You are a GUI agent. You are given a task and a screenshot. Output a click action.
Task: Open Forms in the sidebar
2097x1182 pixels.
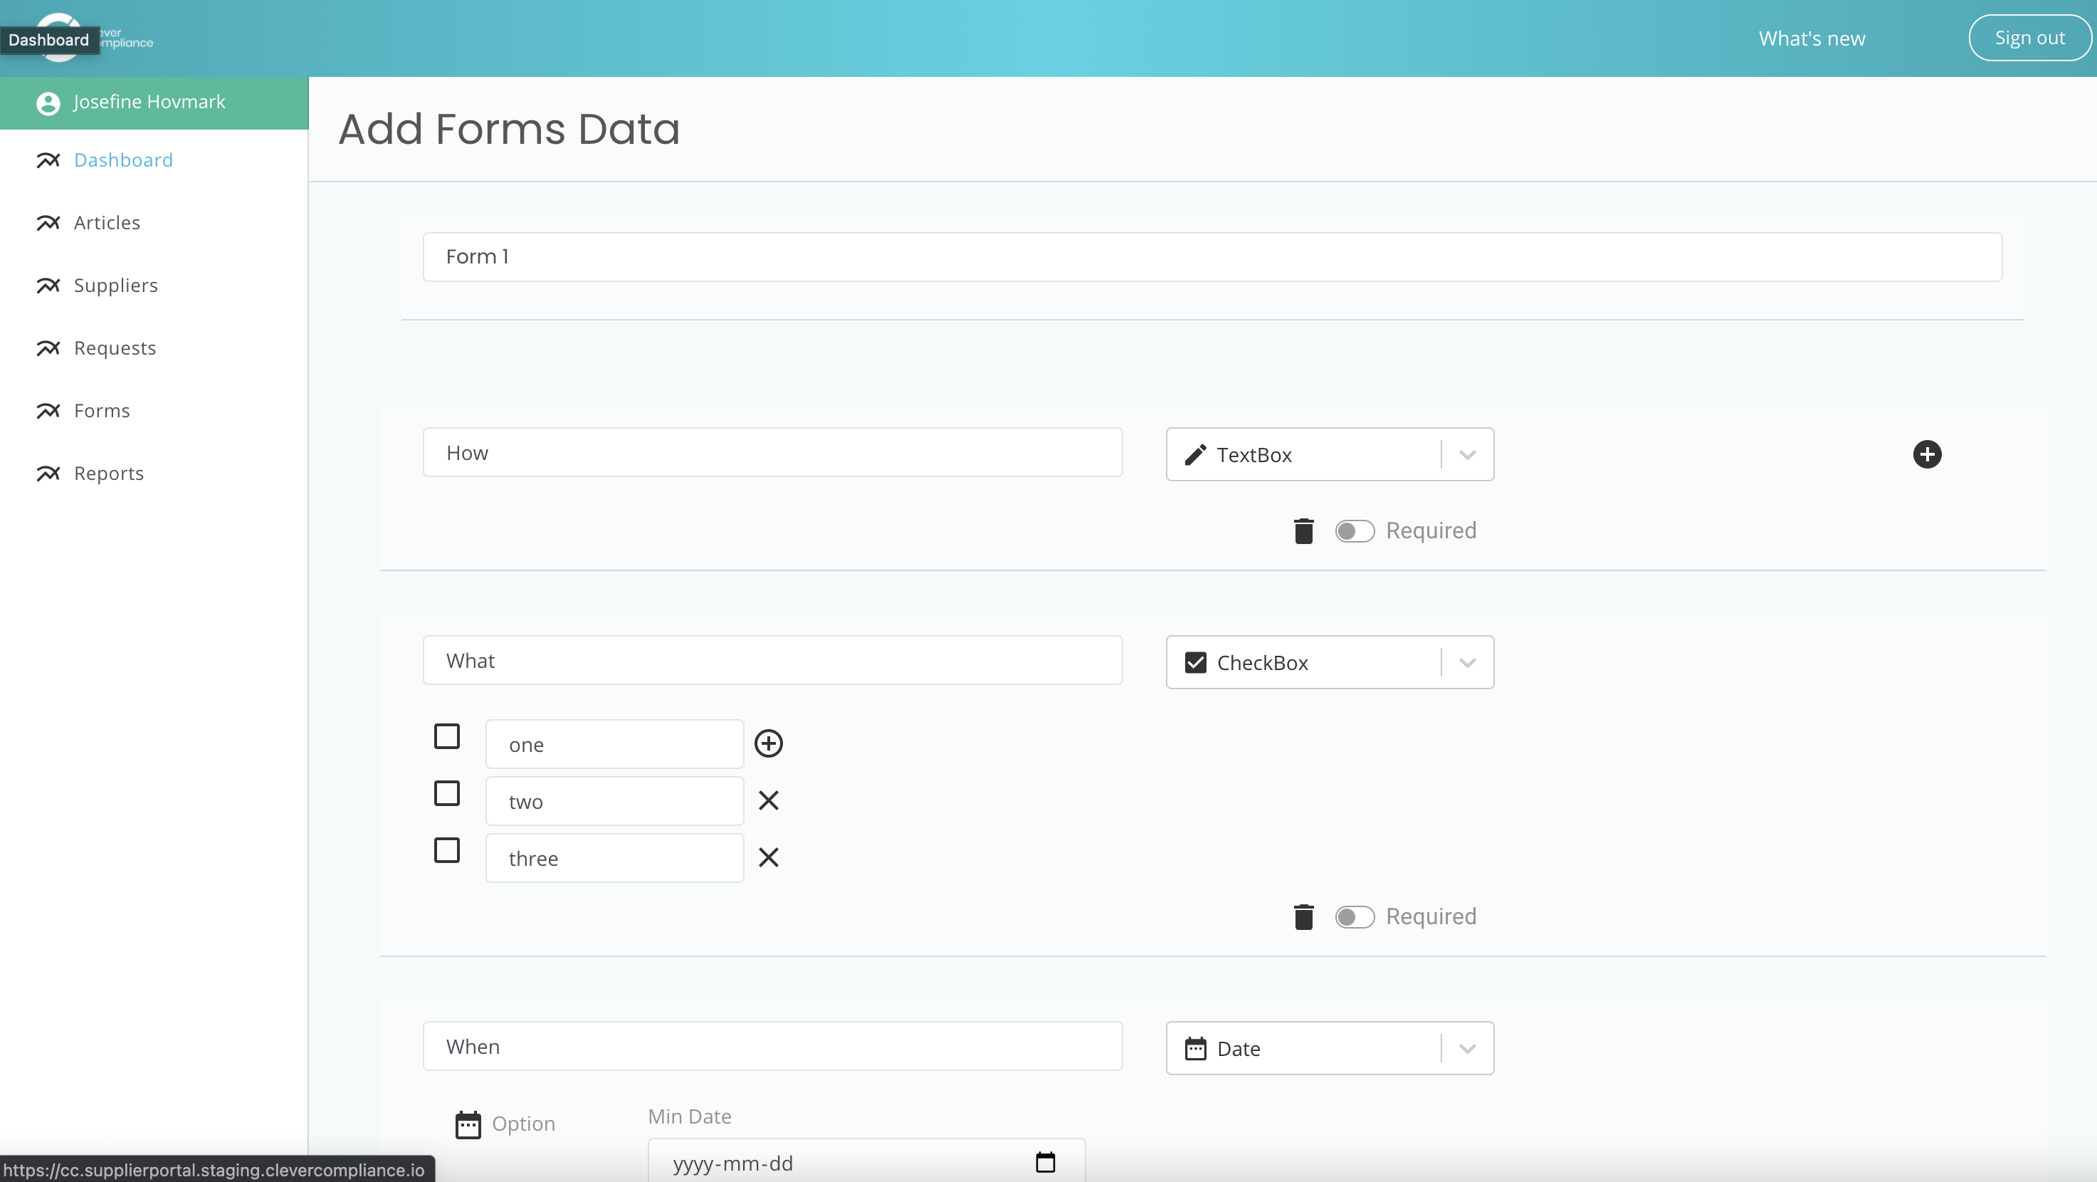click(102, 411)
